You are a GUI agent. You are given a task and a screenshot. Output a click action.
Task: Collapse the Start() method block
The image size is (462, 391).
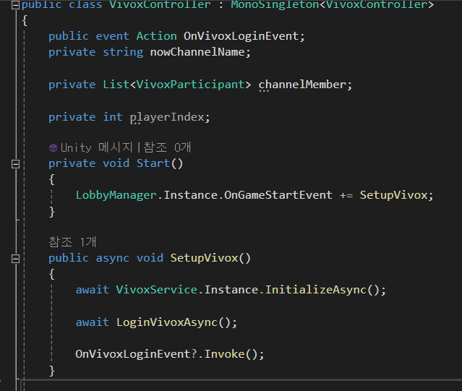click(15, 164)
